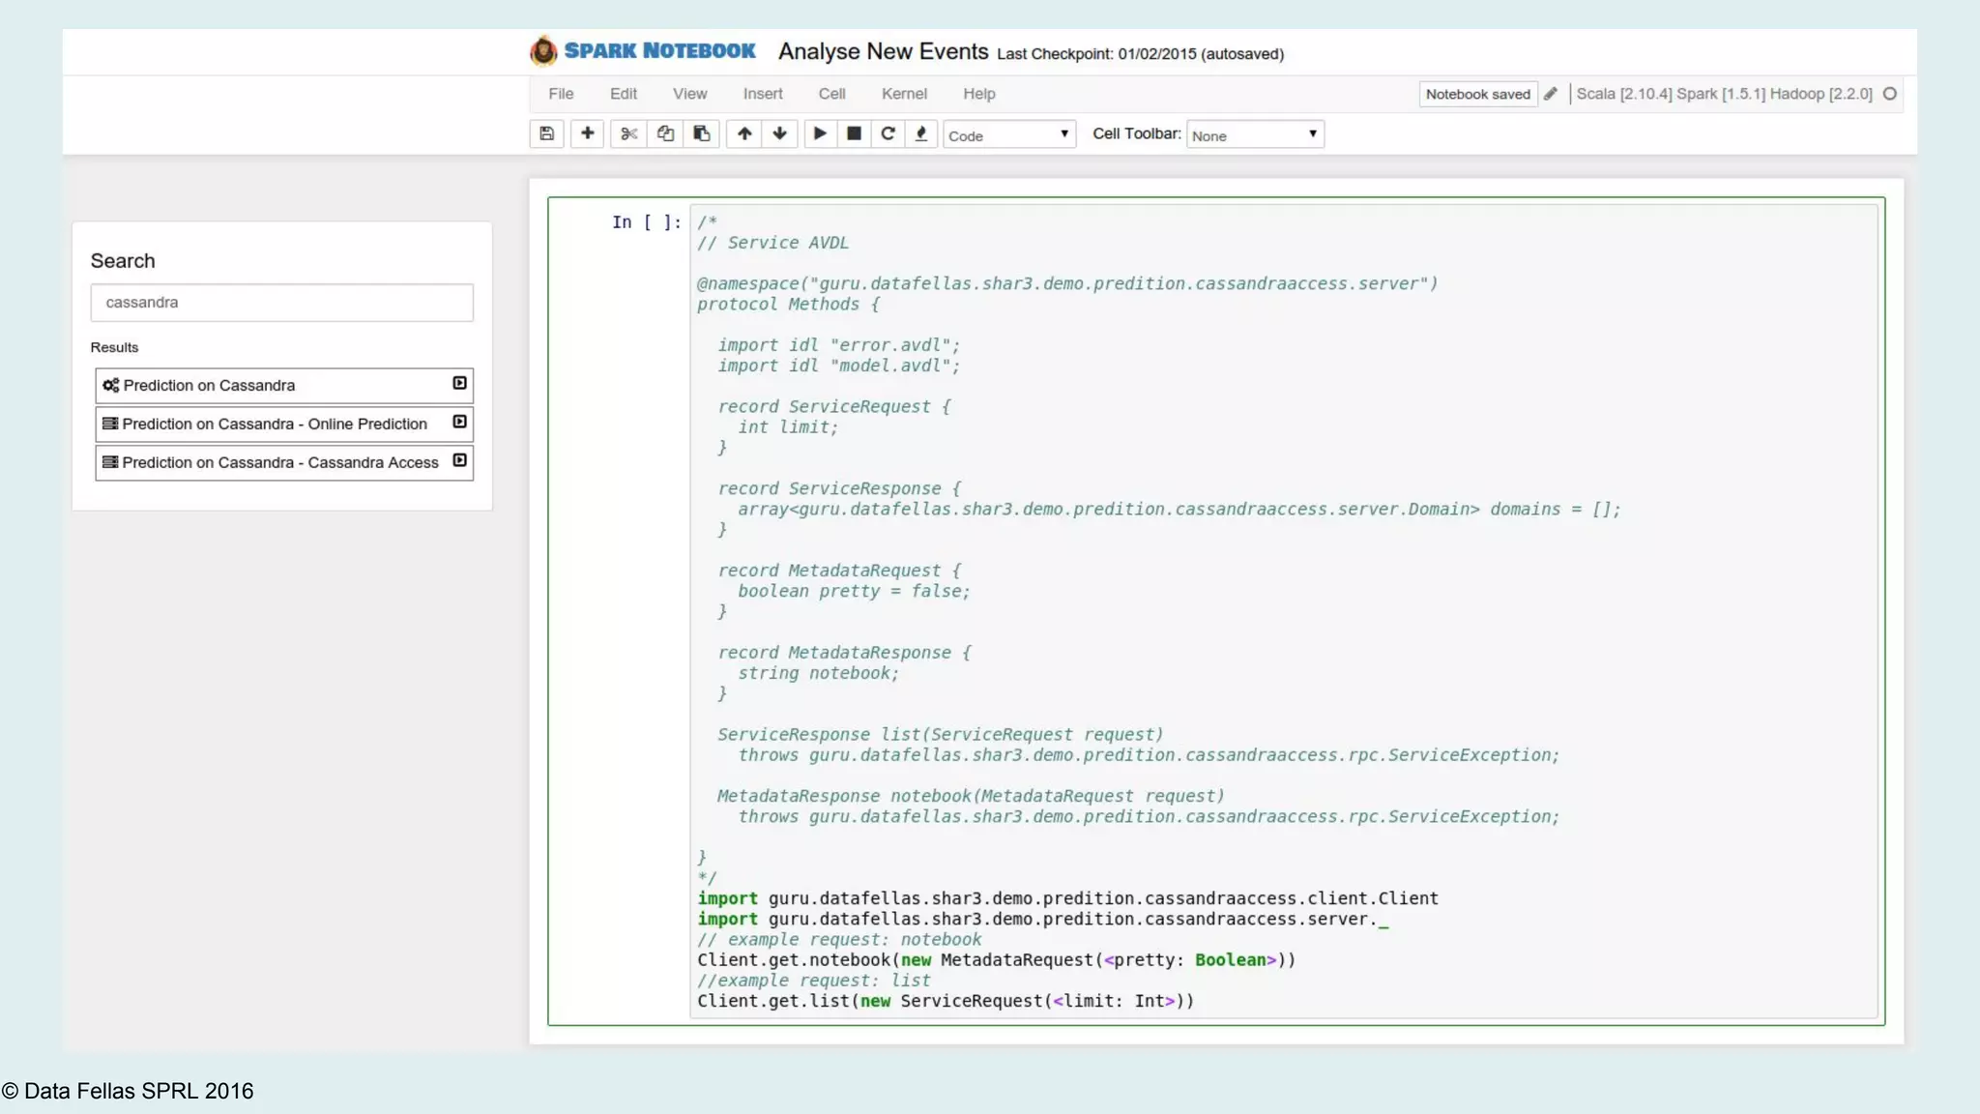The height and width of the screenshot is (1114, 1980).
Task: Cut the selected cell with scissors icon
Action: [628, 133]
